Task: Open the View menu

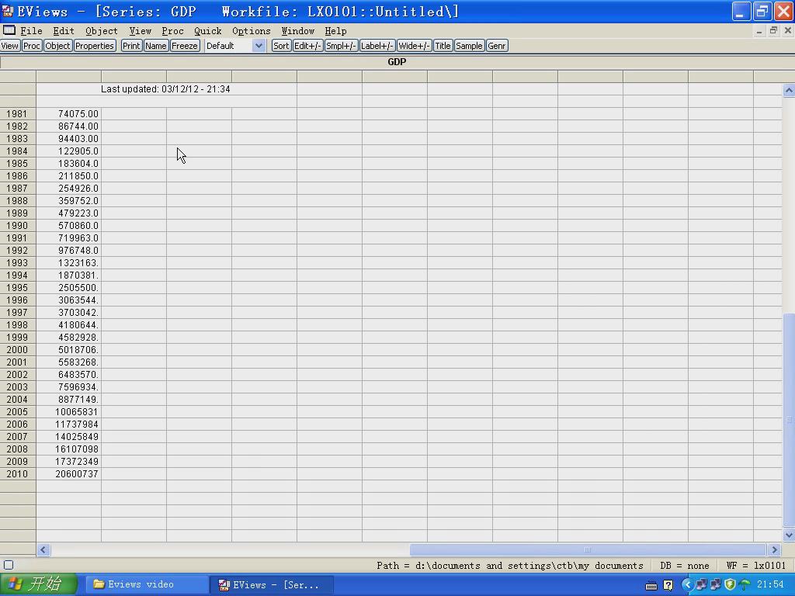Action: coord(141,31)
